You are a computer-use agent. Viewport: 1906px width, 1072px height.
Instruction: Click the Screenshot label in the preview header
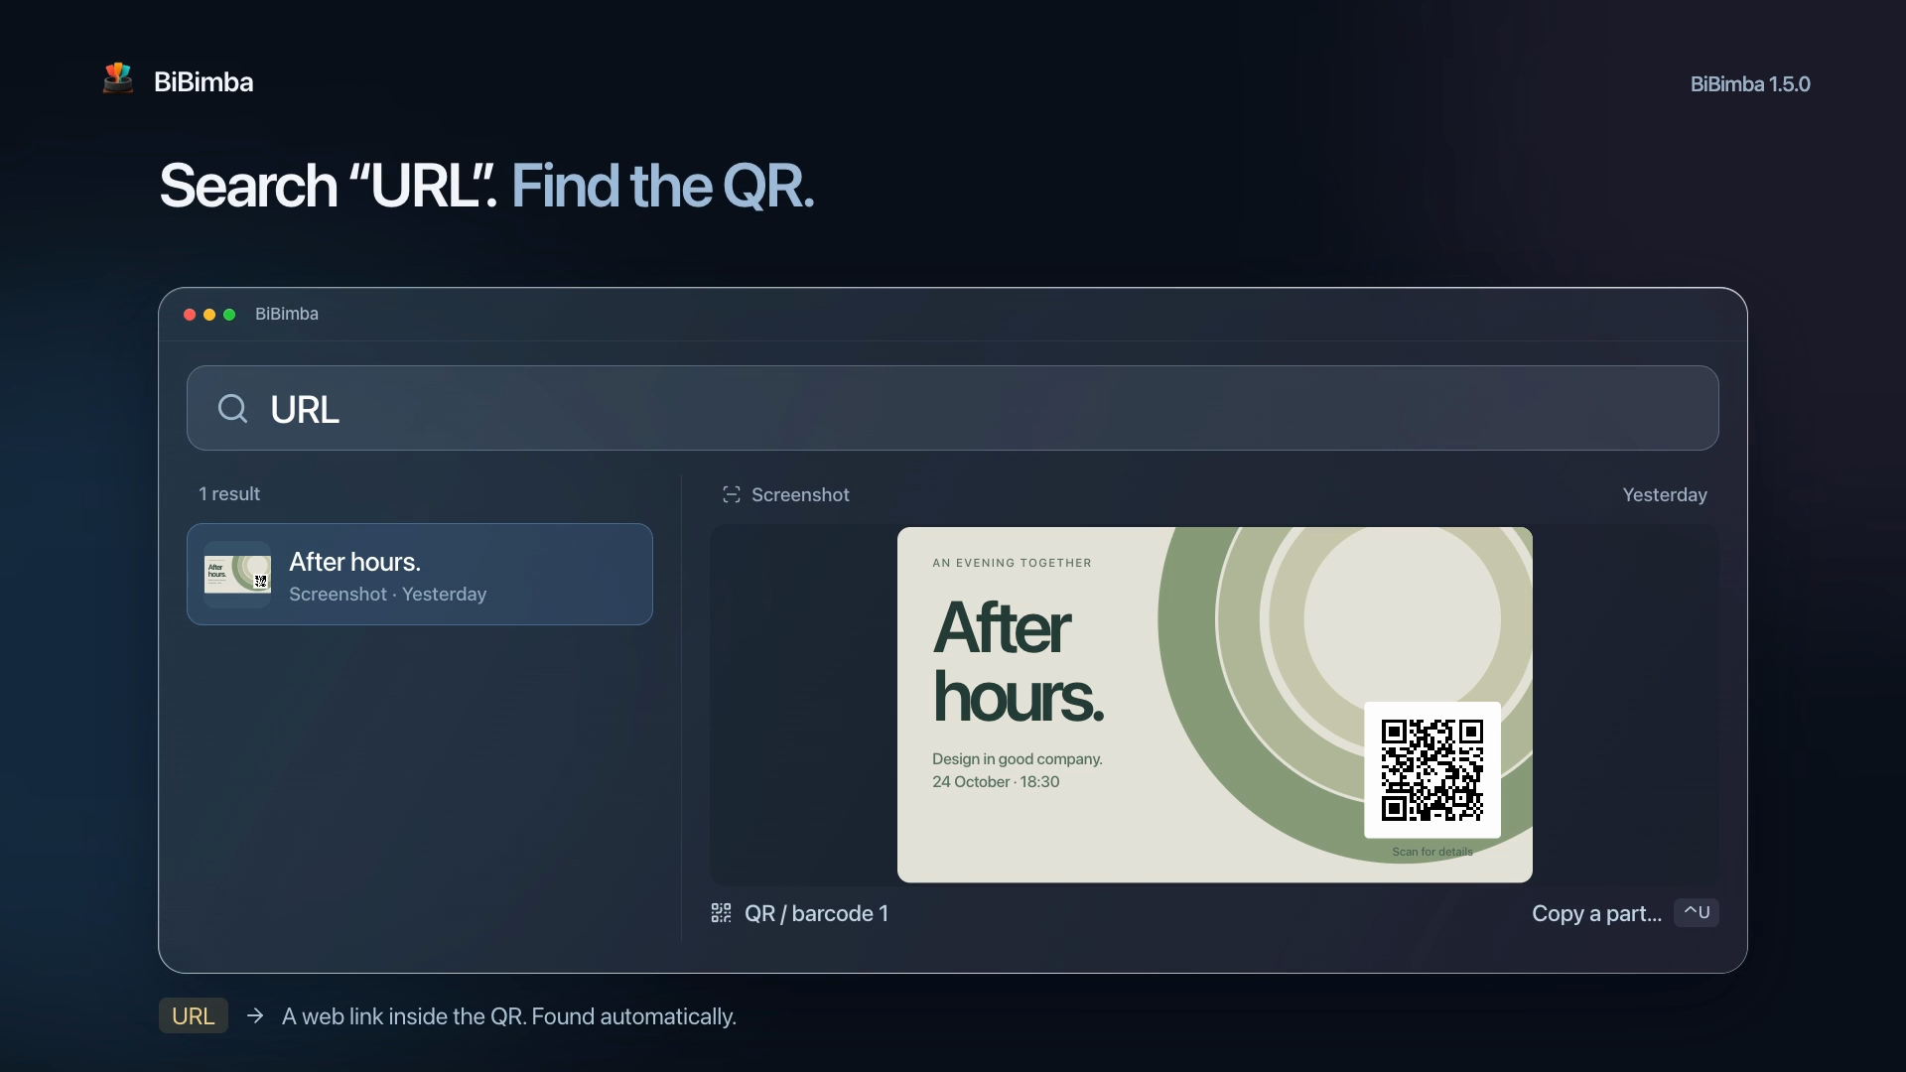[x=800, y=494]
